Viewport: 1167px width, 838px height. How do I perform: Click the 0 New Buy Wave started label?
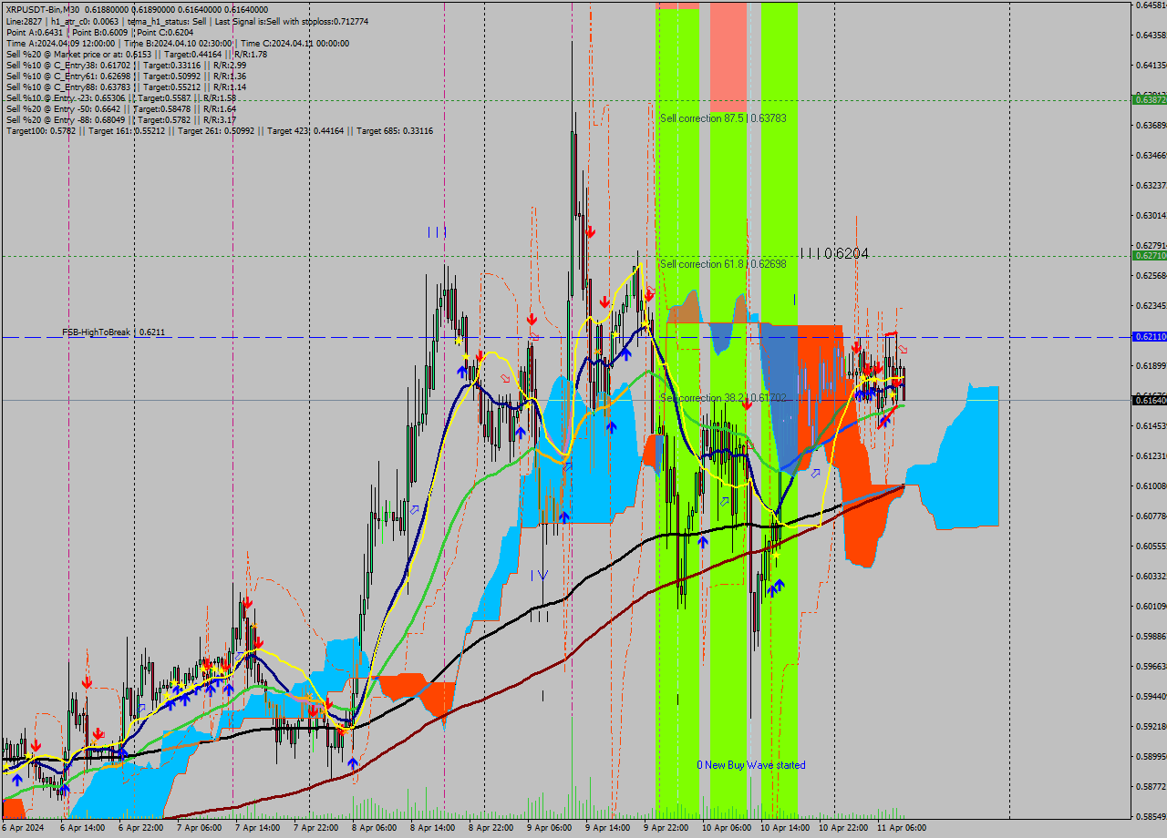coord(751,765)
